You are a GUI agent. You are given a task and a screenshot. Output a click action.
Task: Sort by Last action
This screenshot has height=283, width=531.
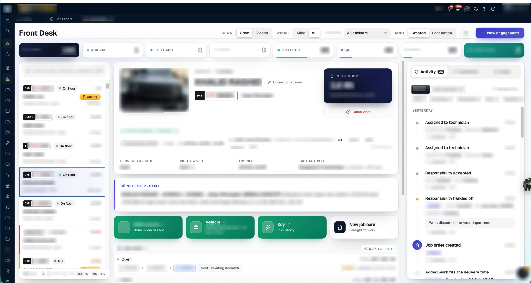pos(442,33)
